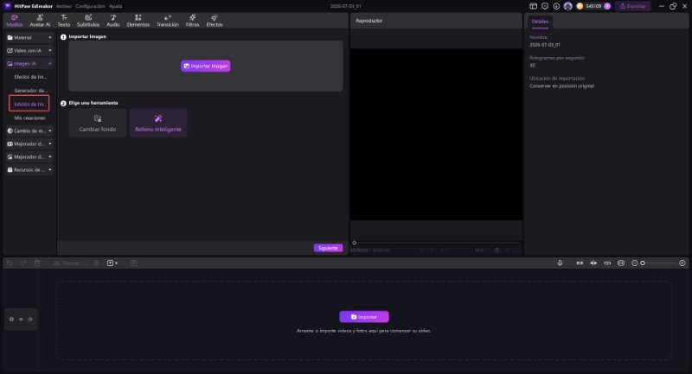This screenshot has width=692, height=374.
Task: Click the microphone voiceover record icon
Action: tap(560, 263)
